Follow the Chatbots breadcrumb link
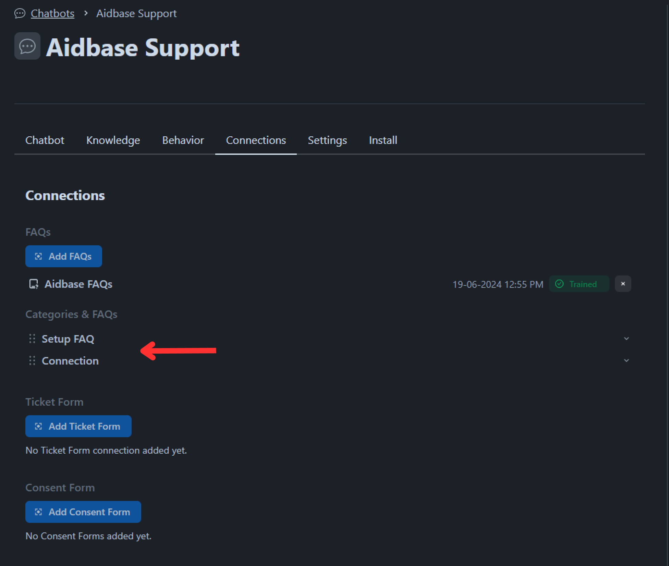Viewport: 669px width, 566px height. click(x=52, y=13)
